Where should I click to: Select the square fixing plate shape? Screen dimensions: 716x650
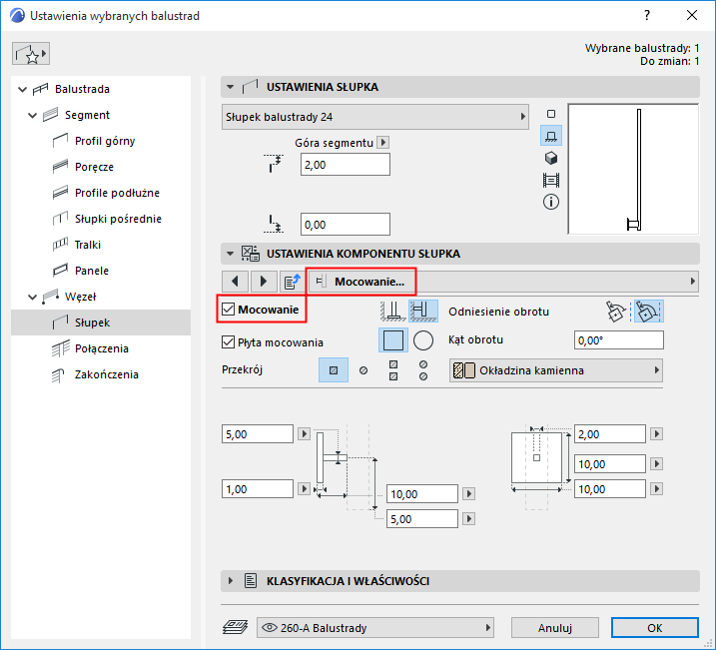pos(394,340)
